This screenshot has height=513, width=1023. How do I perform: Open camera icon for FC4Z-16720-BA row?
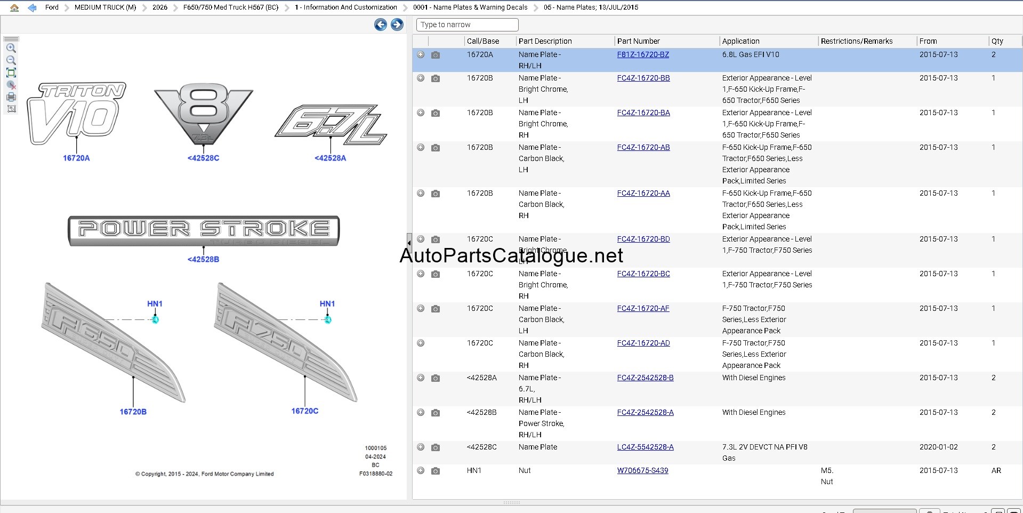tap(436, 113)
